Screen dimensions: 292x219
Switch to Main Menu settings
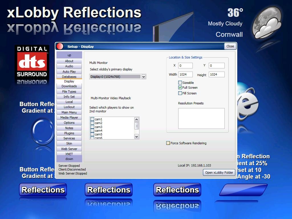tap(69, 112)
